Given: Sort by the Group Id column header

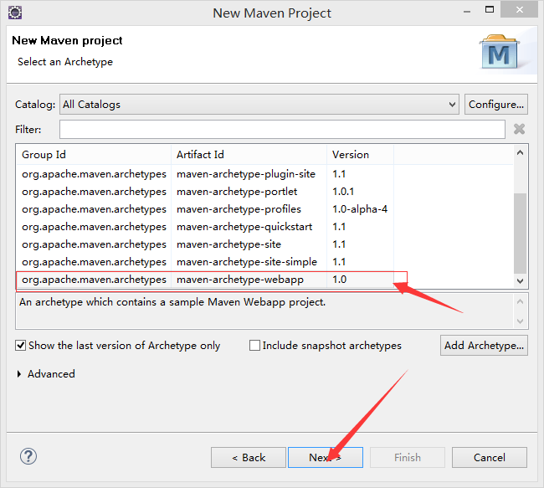Looking at the screenshot, I should tap(94, 155).
